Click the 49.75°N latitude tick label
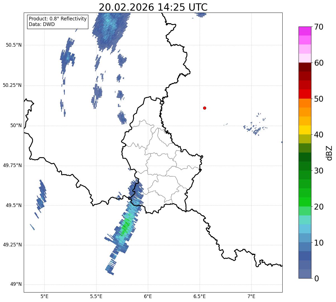336x302 pixels. (12, 165)
